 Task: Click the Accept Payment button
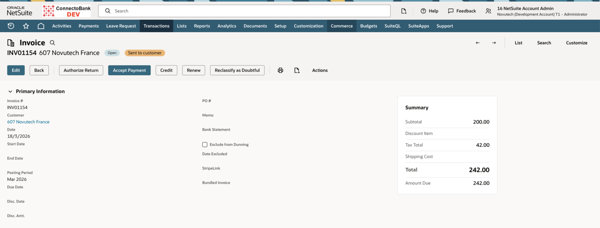pos(129,70)
